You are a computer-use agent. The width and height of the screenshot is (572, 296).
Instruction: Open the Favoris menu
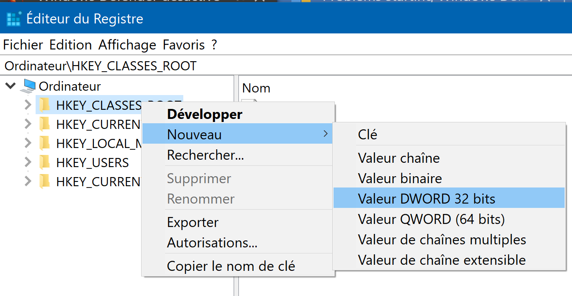(184, 45)
